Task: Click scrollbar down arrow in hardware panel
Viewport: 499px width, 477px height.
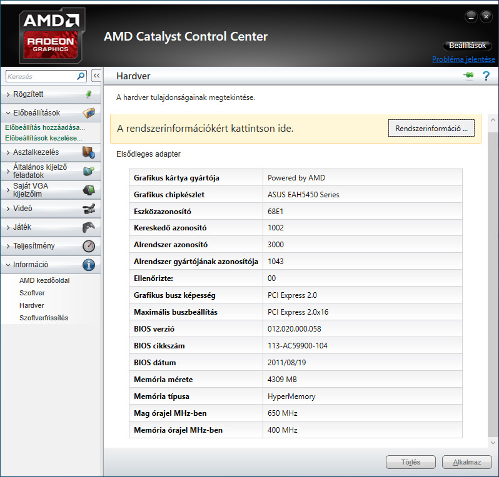Action: click(x=493, y=443)
